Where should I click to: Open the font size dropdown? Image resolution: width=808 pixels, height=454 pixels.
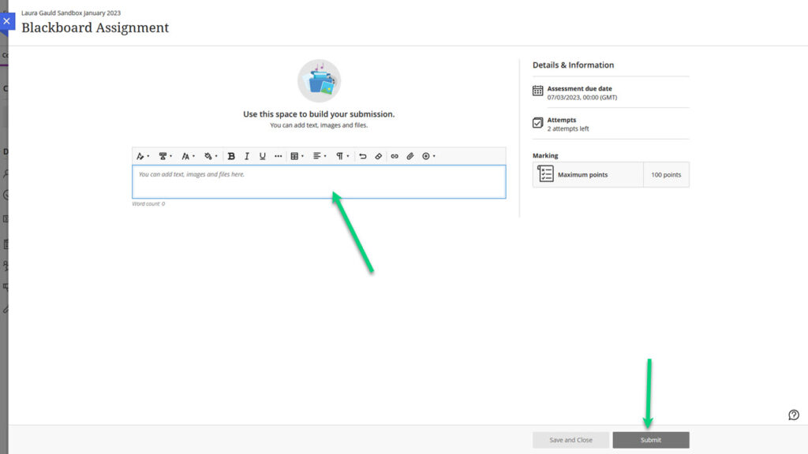pos(188,156)
